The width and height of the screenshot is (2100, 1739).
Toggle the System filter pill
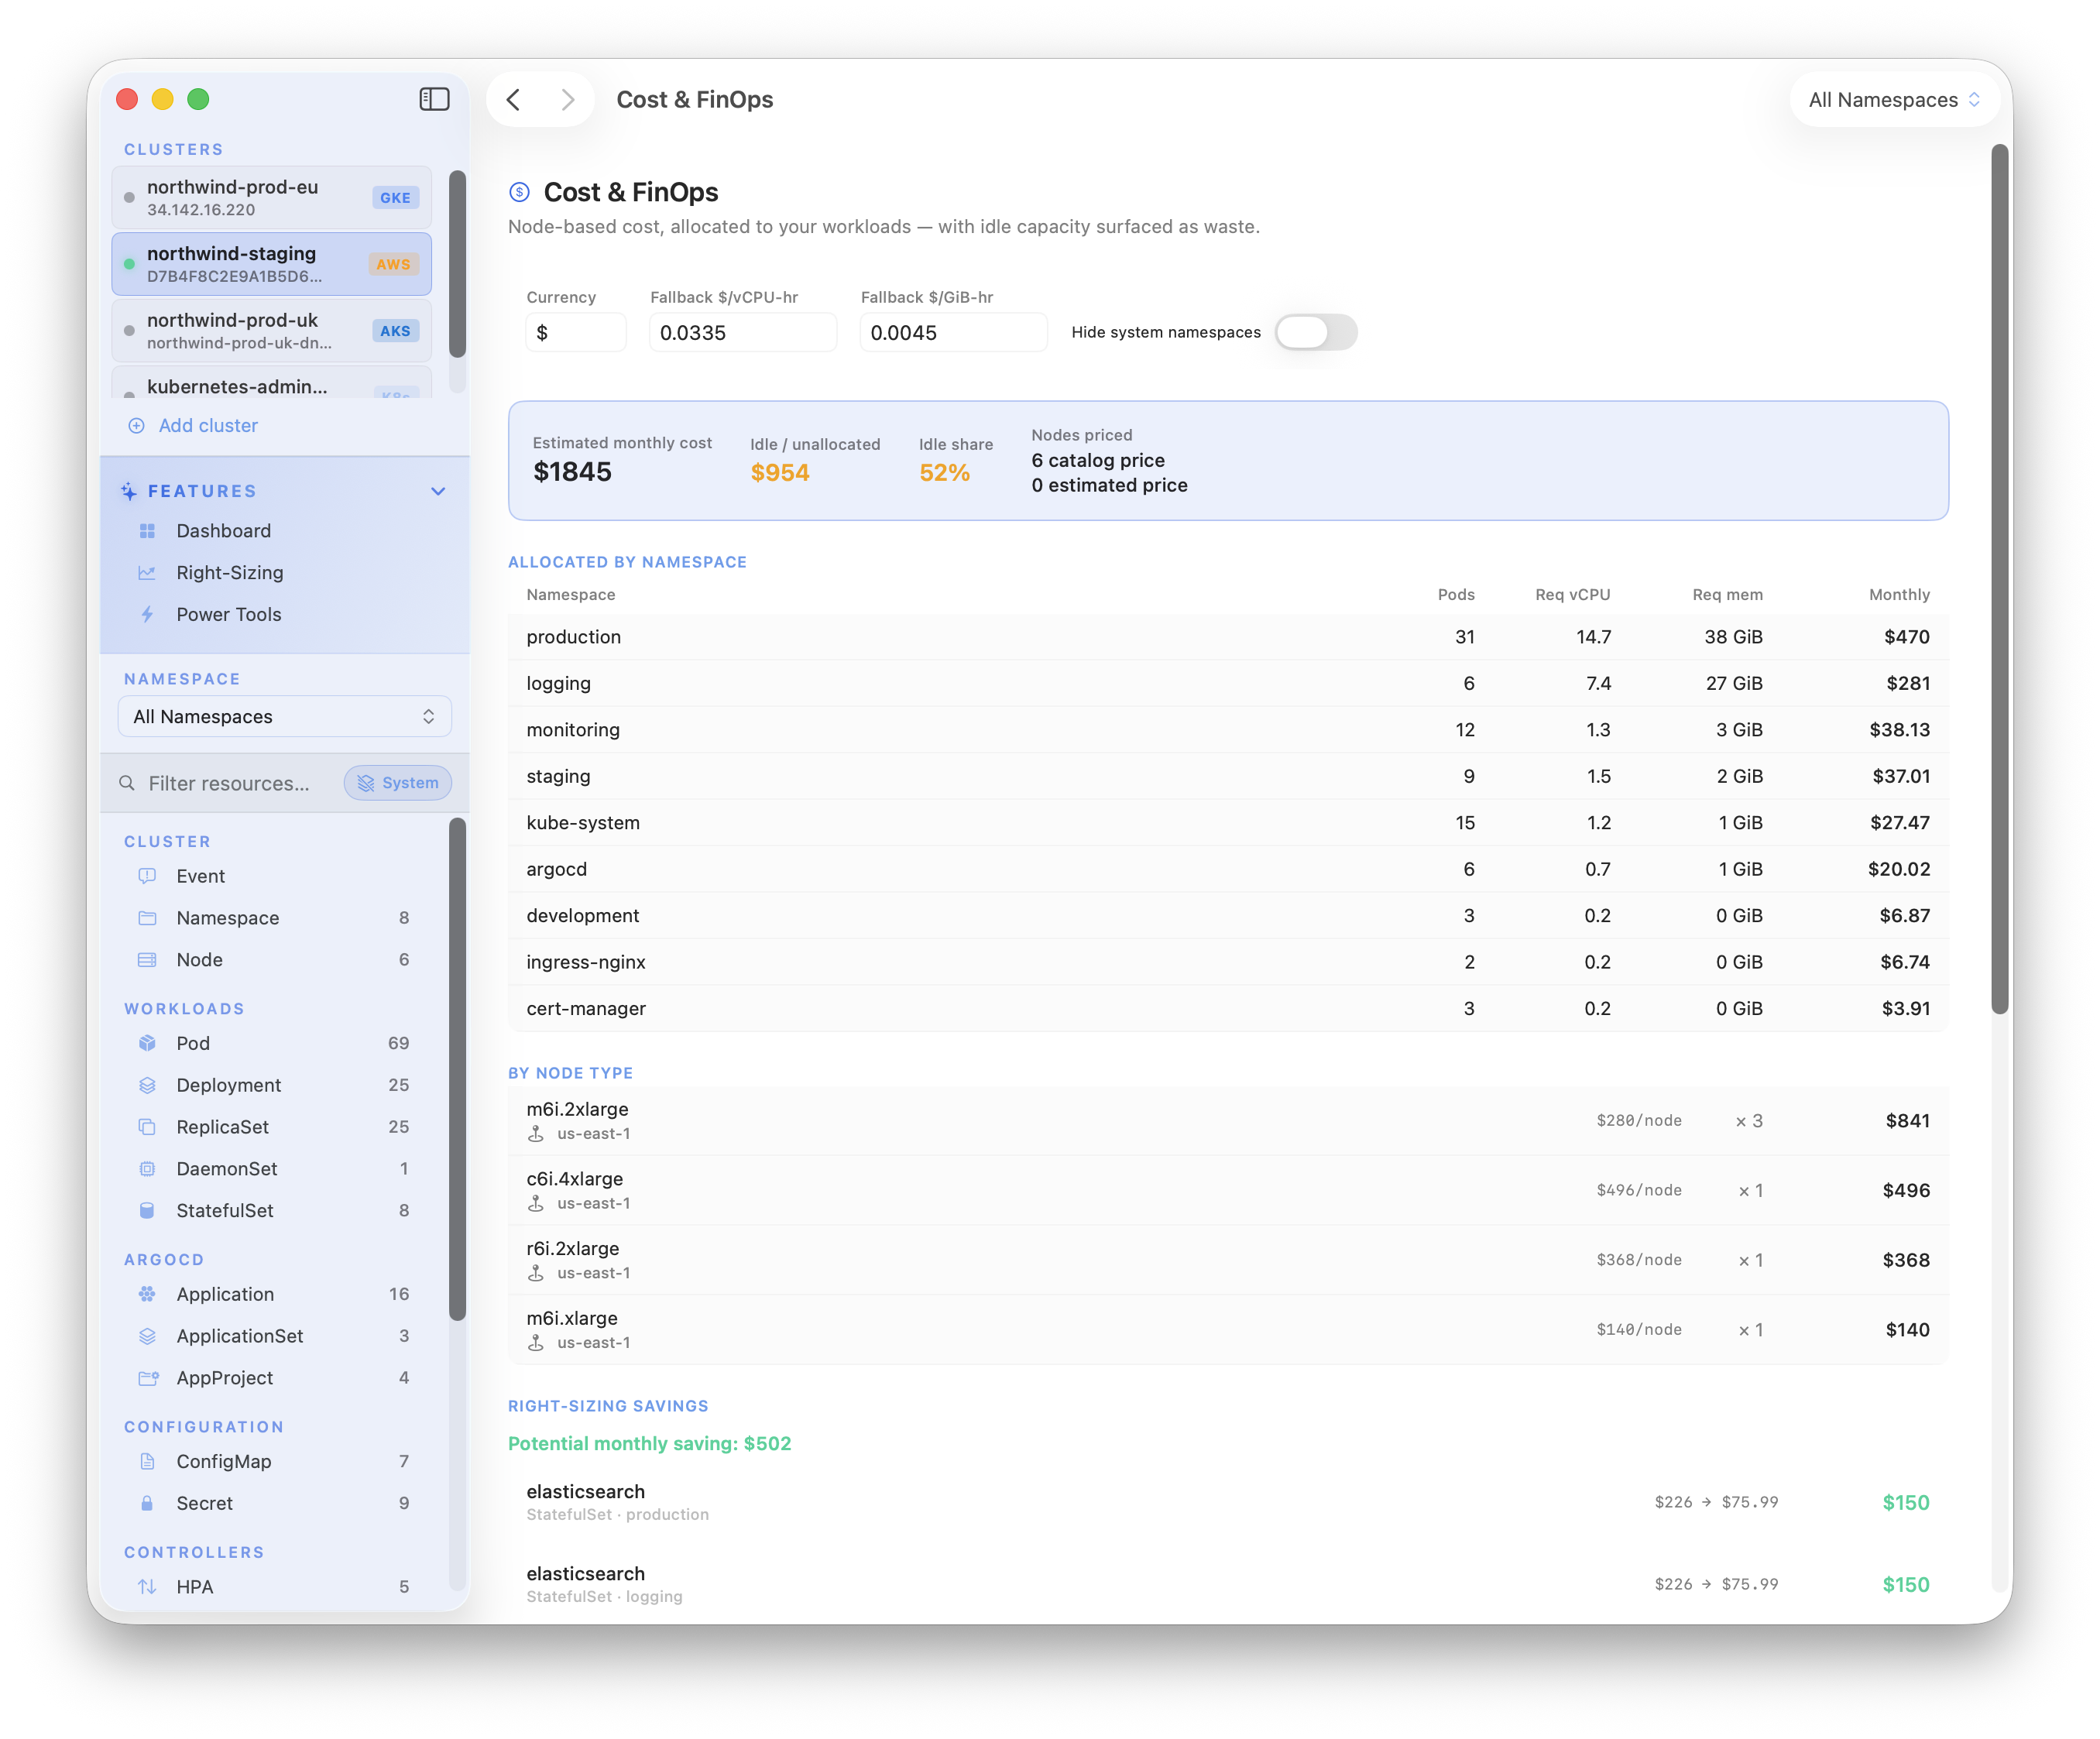(398, 783)
